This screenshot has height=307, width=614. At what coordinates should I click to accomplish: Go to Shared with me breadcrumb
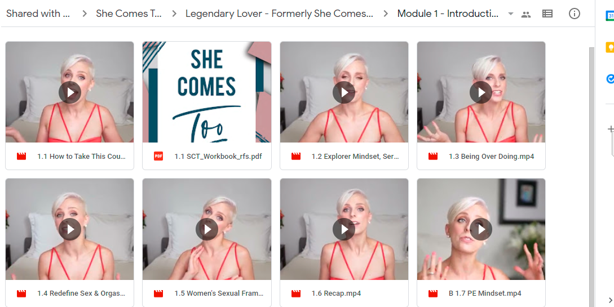[x=38, y=14]
